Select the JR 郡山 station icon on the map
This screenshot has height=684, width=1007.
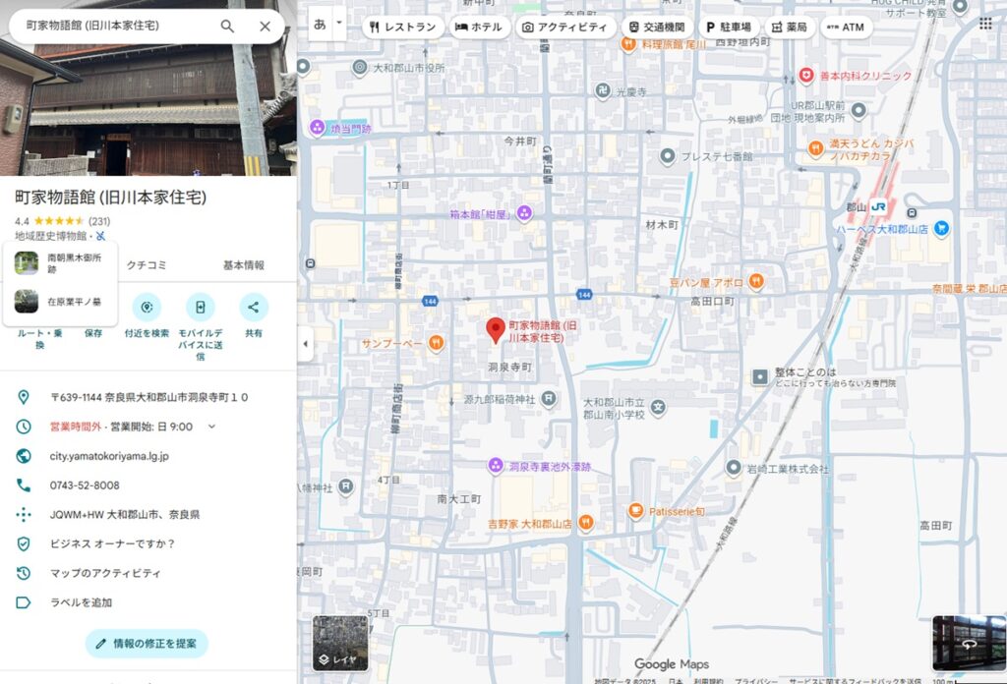coord(882,208)
